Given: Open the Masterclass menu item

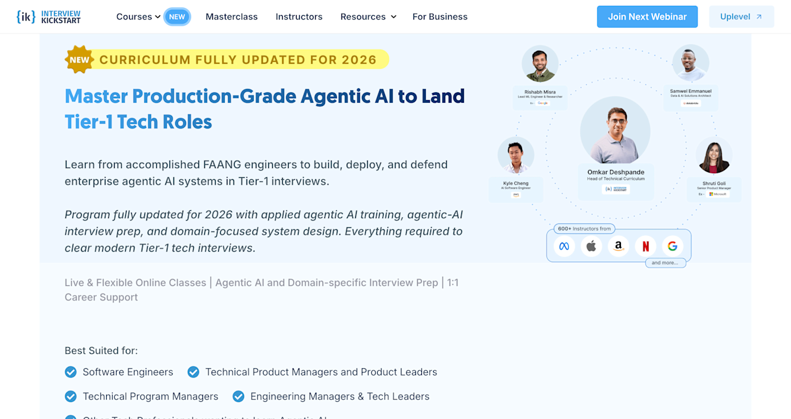Looking at the screenshot, I should (231, 16).
